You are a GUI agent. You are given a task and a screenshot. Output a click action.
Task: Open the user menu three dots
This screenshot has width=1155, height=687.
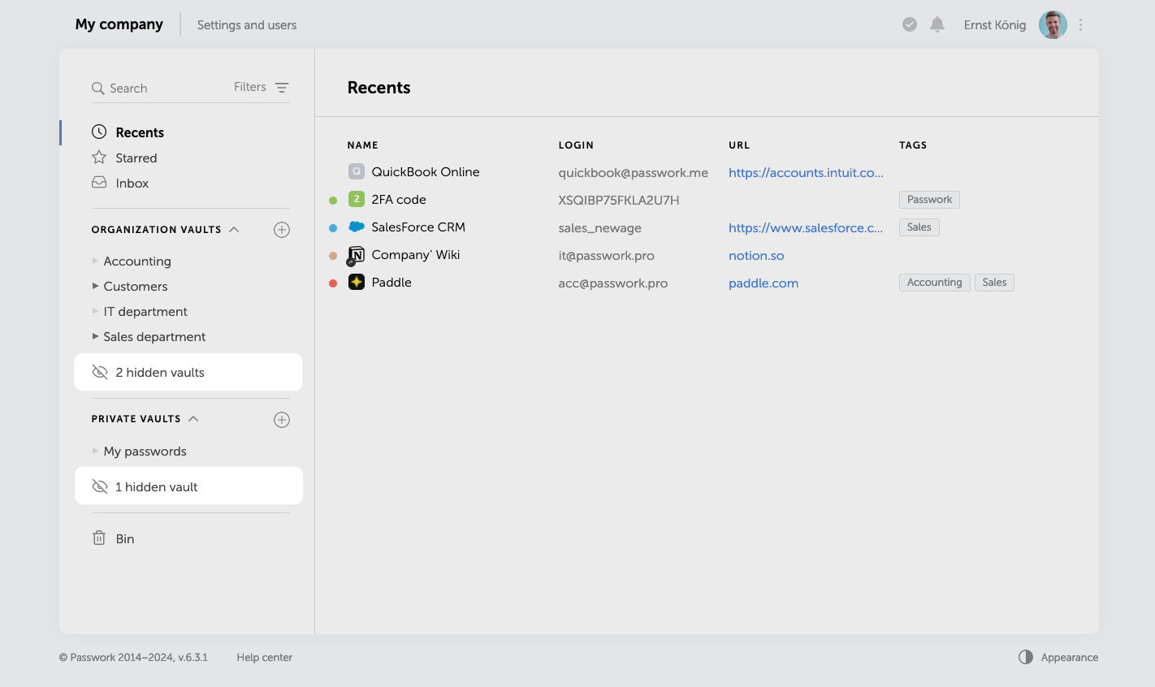[1080, 25]
